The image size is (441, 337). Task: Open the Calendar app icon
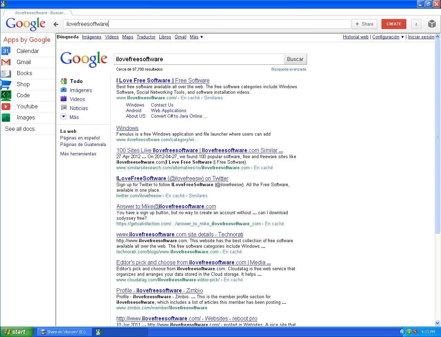[6, 51]
